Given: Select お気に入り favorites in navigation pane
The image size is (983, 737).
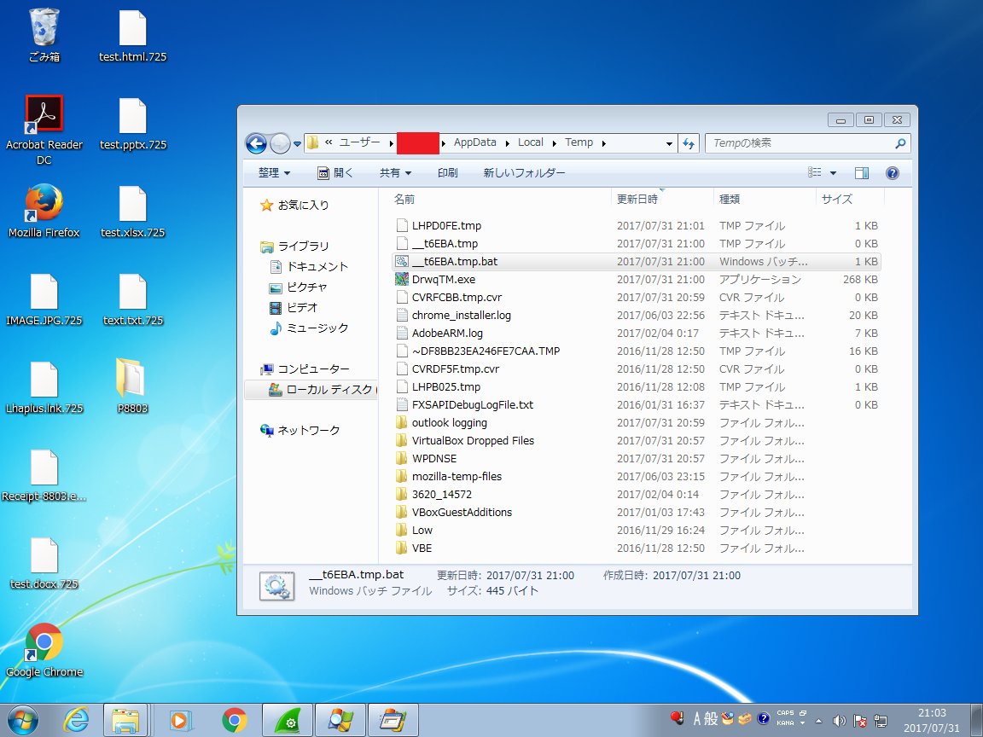Looking at the screenshot, I should click(x=294, y=205).
